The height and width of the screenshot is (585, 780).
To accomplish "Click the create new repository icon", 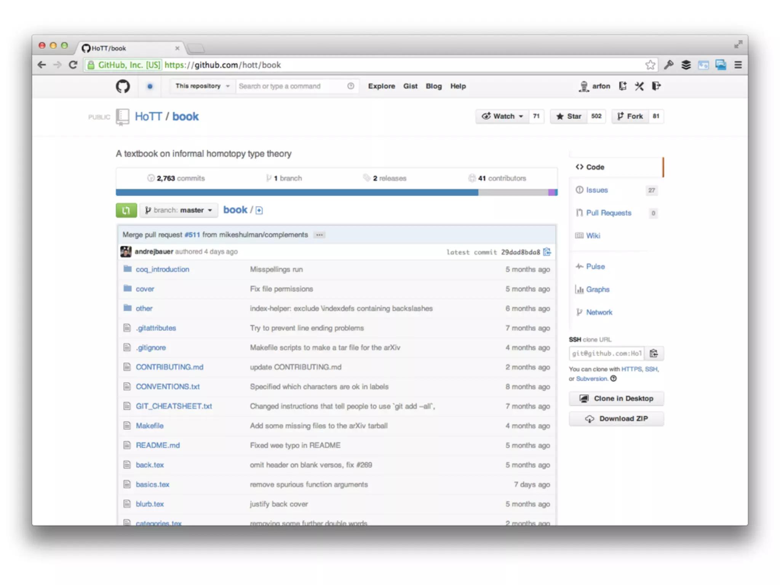I will tap(623, 86).
